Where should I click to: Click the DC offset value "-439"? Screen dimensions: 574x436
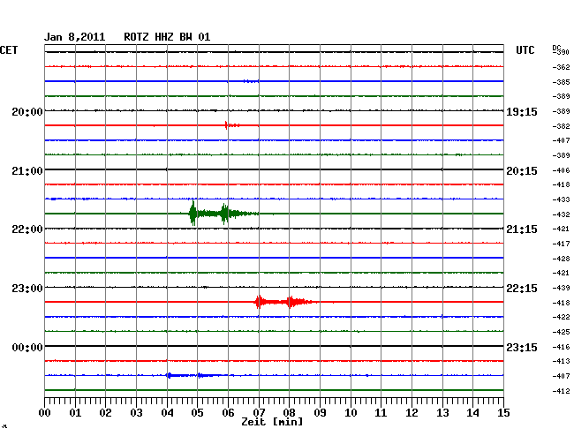click(x=561, y=288)
